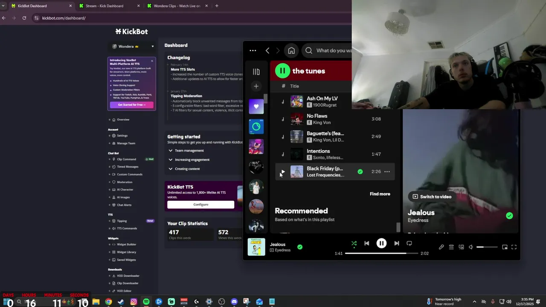This screenshot has height=307, width=546.
Task: Open the Wondera account dropdown
Action: [132, 46]
